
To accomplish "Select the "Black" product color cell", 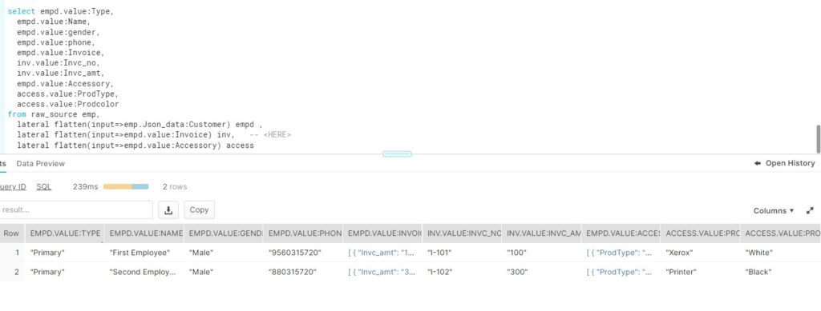I will tap(780, 272).
